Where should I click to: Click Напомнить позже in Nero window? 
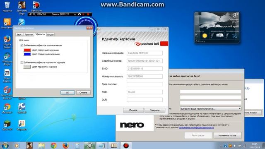pos(227,135)
